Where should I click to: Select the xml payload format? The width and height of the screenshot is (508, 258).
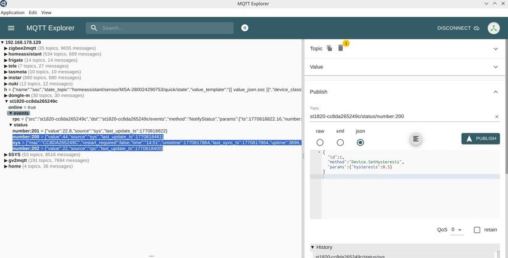[x=340, y=142]
